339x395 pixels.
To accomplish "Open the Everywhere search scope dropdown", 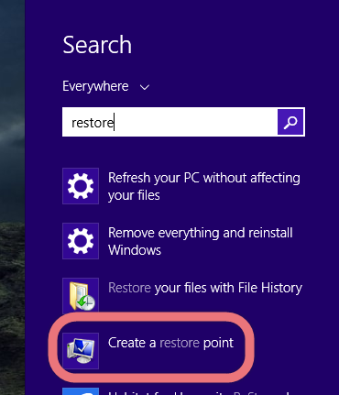I will click(106, 87).
